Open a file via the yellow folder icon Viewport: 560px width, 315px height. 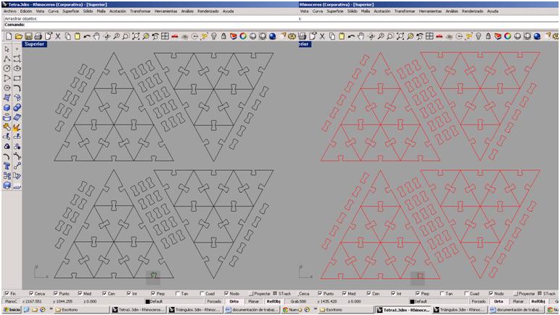tap(19, 36)
